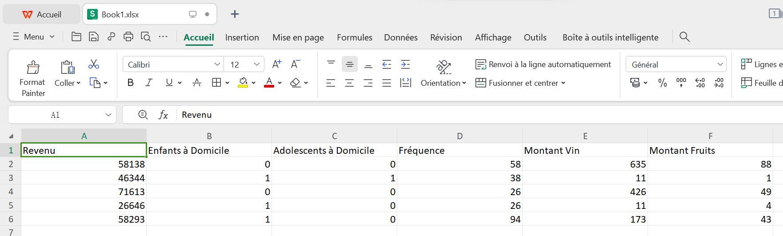The height and width of the screenshot is (236, 783).
Task: Click the print icon in quick toolbar
Action: pyautogui.click(x=128, y=37)
